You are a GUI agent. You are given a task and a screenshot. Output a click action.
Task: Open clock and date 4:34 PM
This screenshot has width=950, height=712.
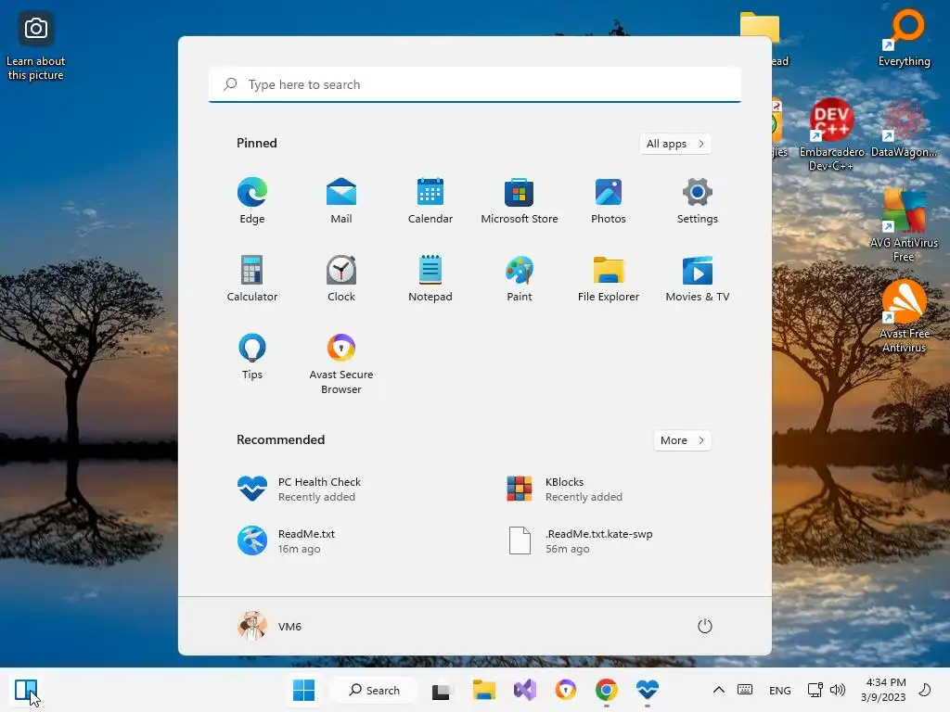(x=883, y=690)
